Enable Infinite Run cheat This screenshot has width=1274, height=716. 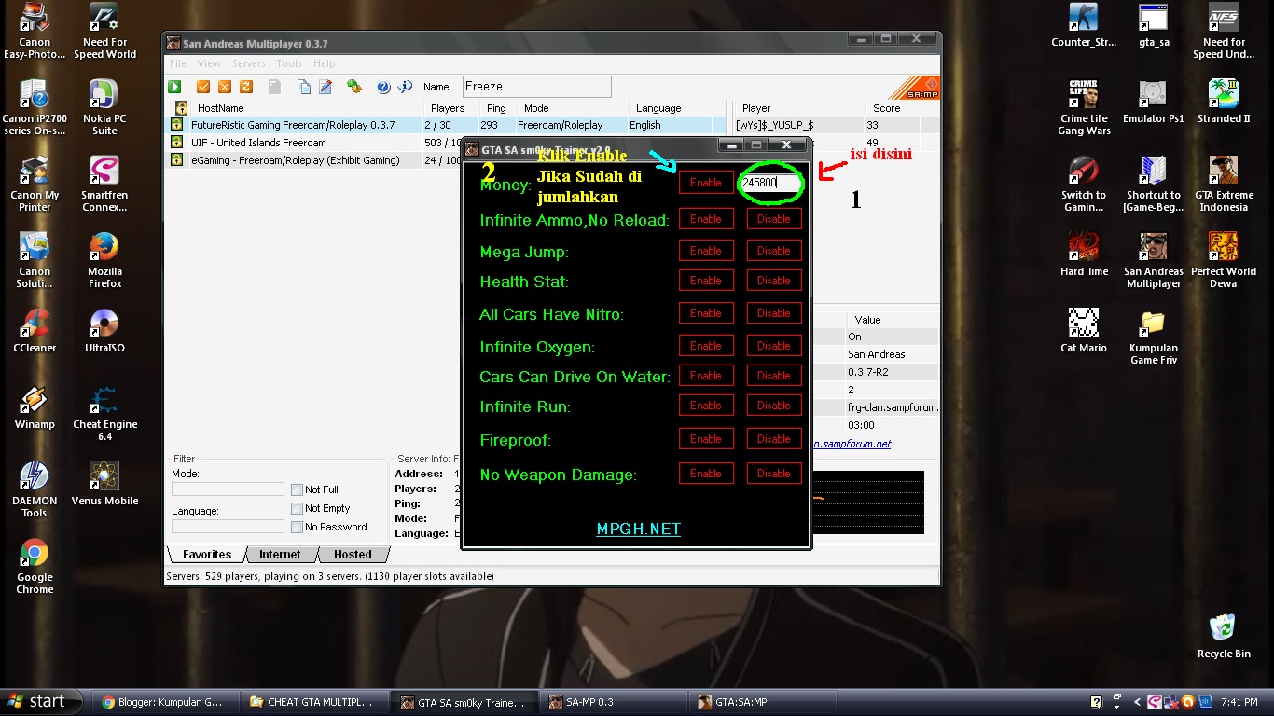click(x=706, y=406)
